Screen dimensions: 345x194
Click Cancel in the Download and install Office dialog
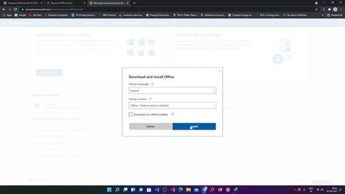click(150, 127)
